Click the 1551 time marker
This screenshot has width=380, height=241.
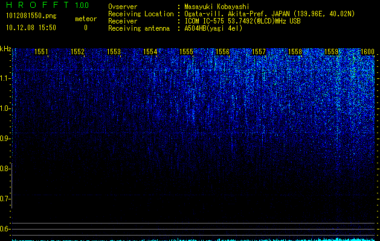41,51
